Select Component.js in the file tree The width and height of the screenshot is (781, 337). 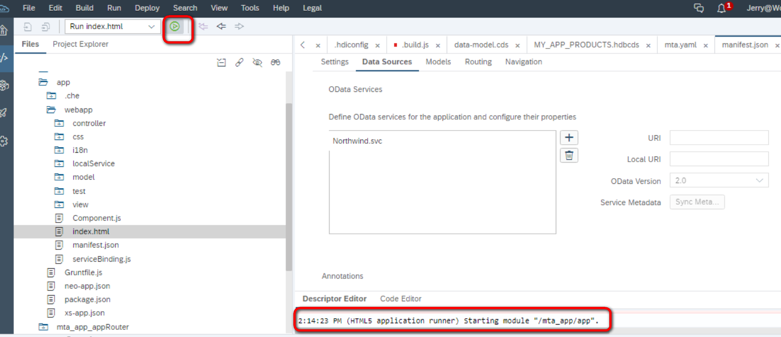tap(96, 218)
